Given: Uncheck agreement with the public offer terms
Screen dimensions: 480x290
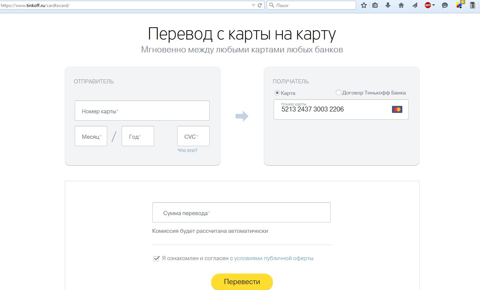Looking at the screenshot, I should [x=156, y=258].
